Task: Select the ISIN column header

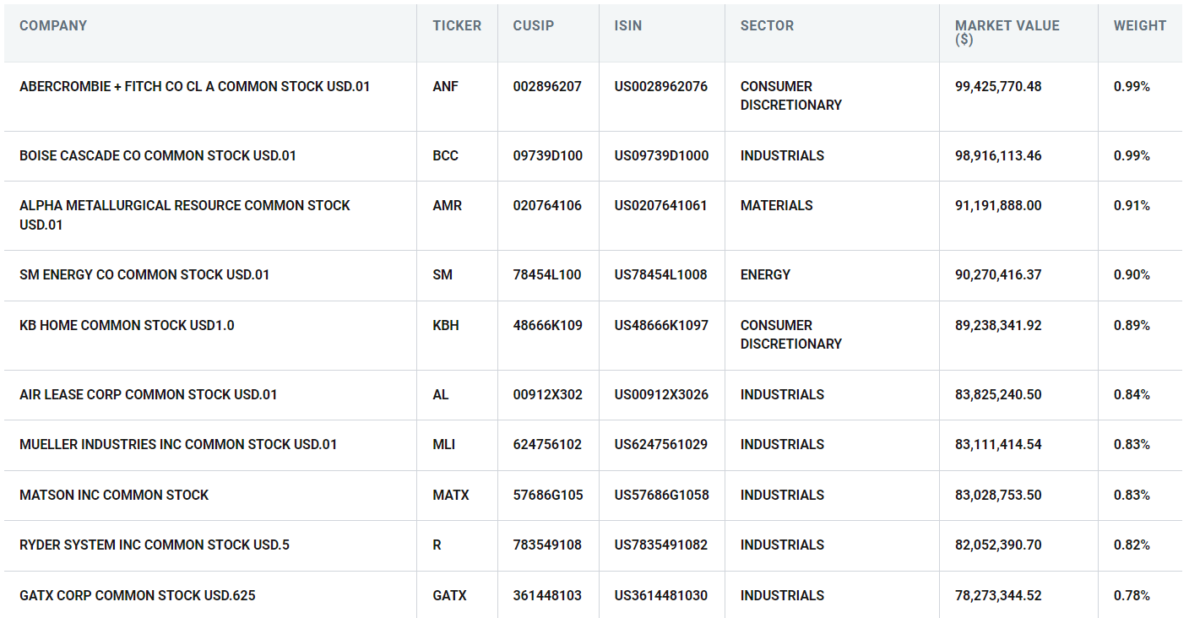Action: 628,26
